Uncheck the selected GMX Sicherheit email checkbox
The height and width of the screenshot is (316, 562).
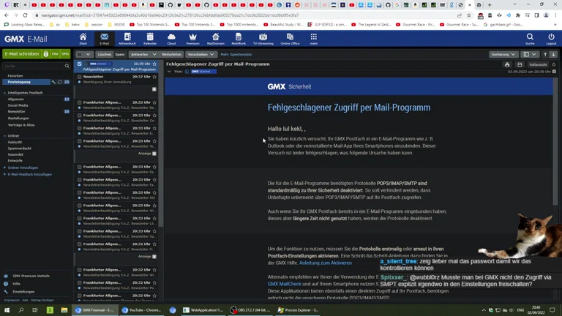click(x=80, y=64)
